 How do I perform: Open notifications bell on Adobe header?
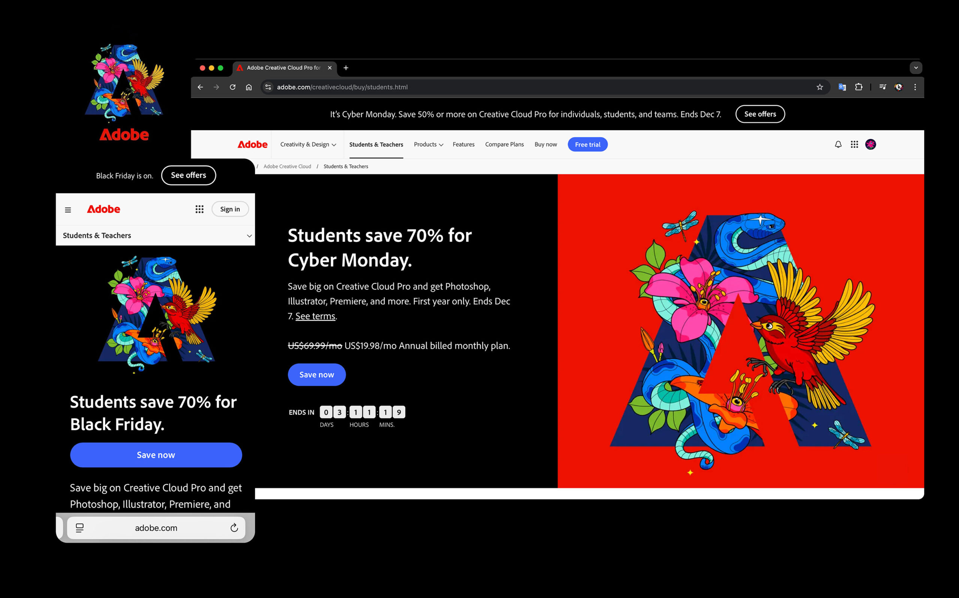838,144
